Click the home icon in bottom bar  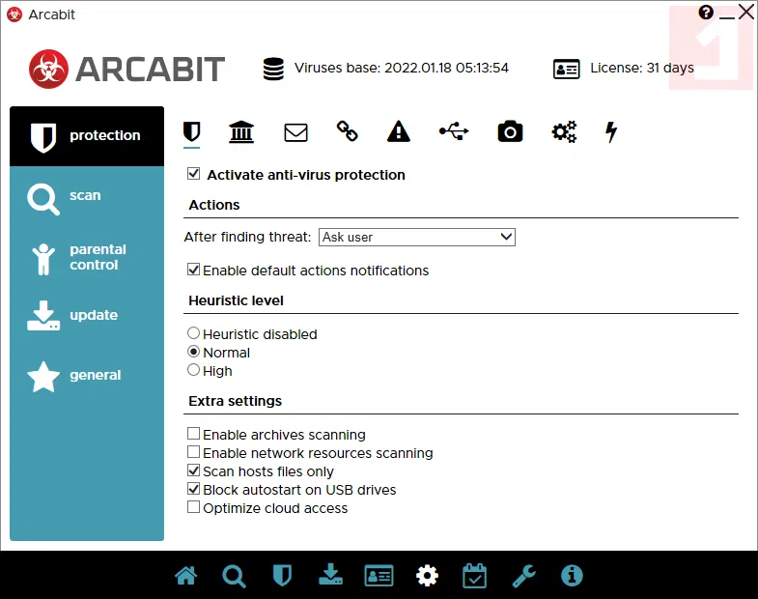click(x=186, y=576)
